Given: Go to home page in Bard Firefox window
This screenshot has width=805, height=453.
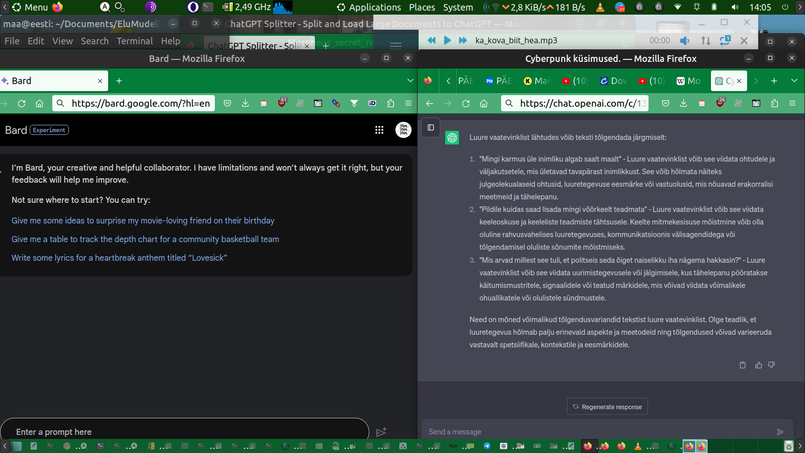Looking at the screenshot, I should click(39, 103).
